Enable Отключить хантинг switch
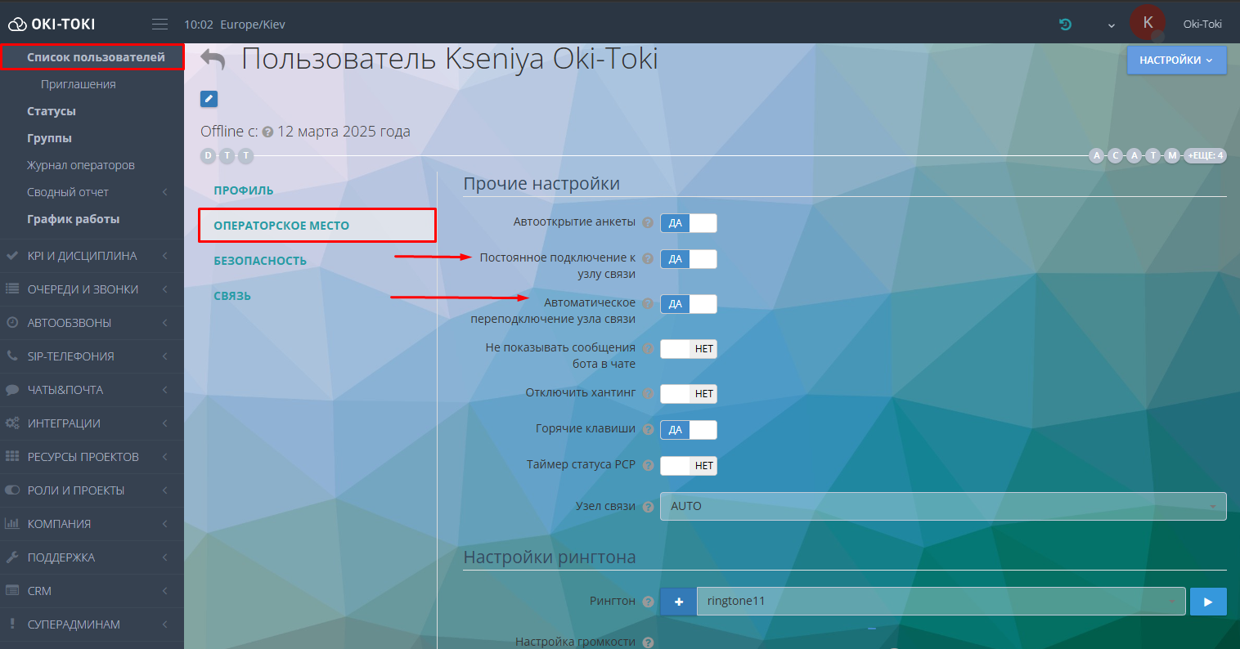This screenshot has height=649, width=1240. coord(689,394)
